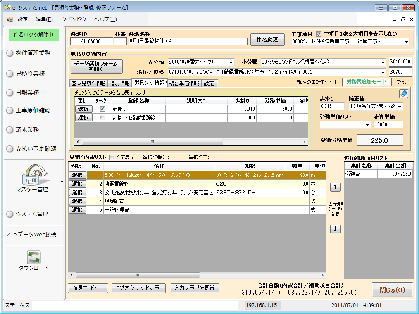Screen dimensions: 419x314
Task: Open the 編集(E) menu
Action: (44, 19)
